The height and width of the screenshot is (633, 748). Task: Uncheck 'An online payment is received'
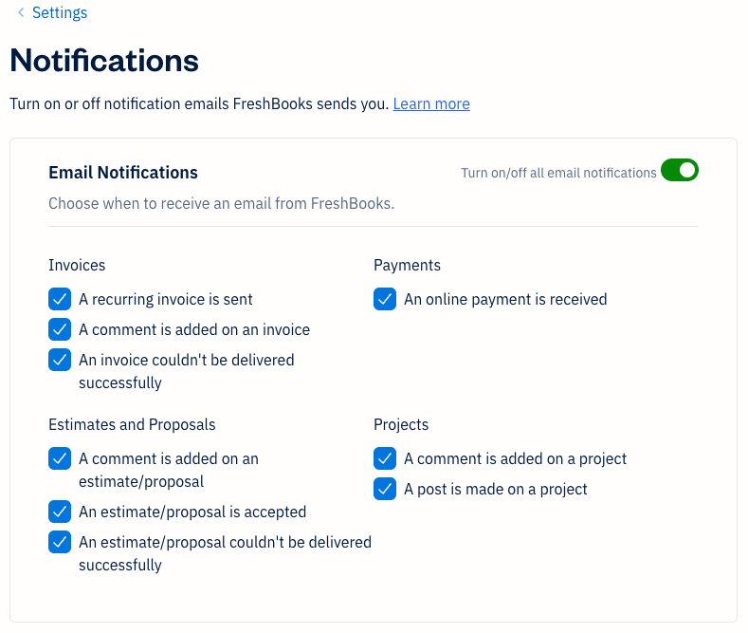(385, 299)
